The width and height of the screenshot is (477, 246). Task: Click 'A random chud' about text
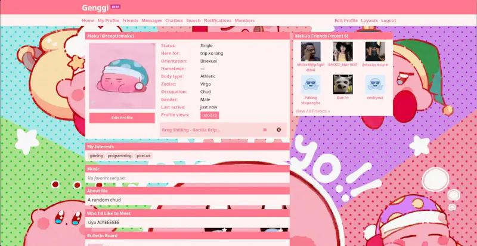pos(104,200)
